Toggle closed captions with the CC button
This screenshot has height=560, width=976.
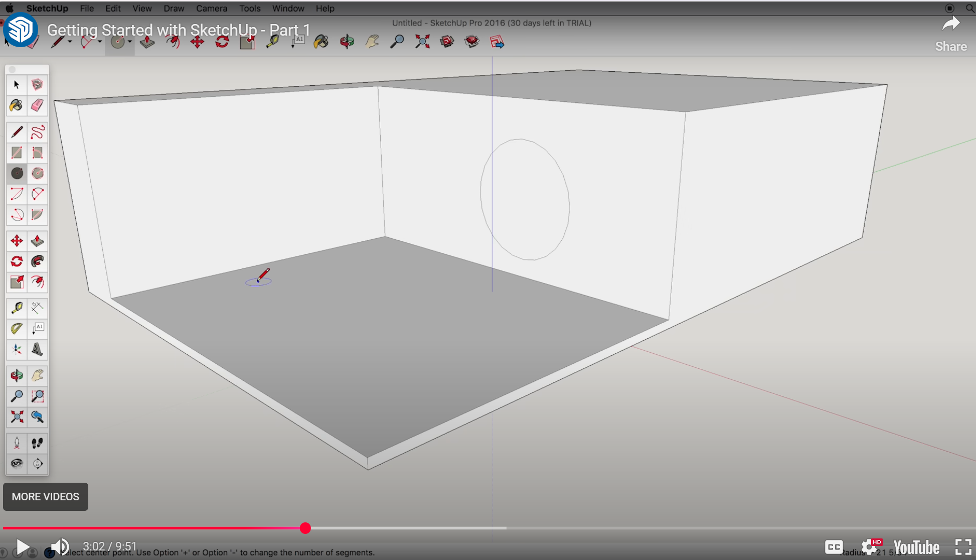[834, 546]
